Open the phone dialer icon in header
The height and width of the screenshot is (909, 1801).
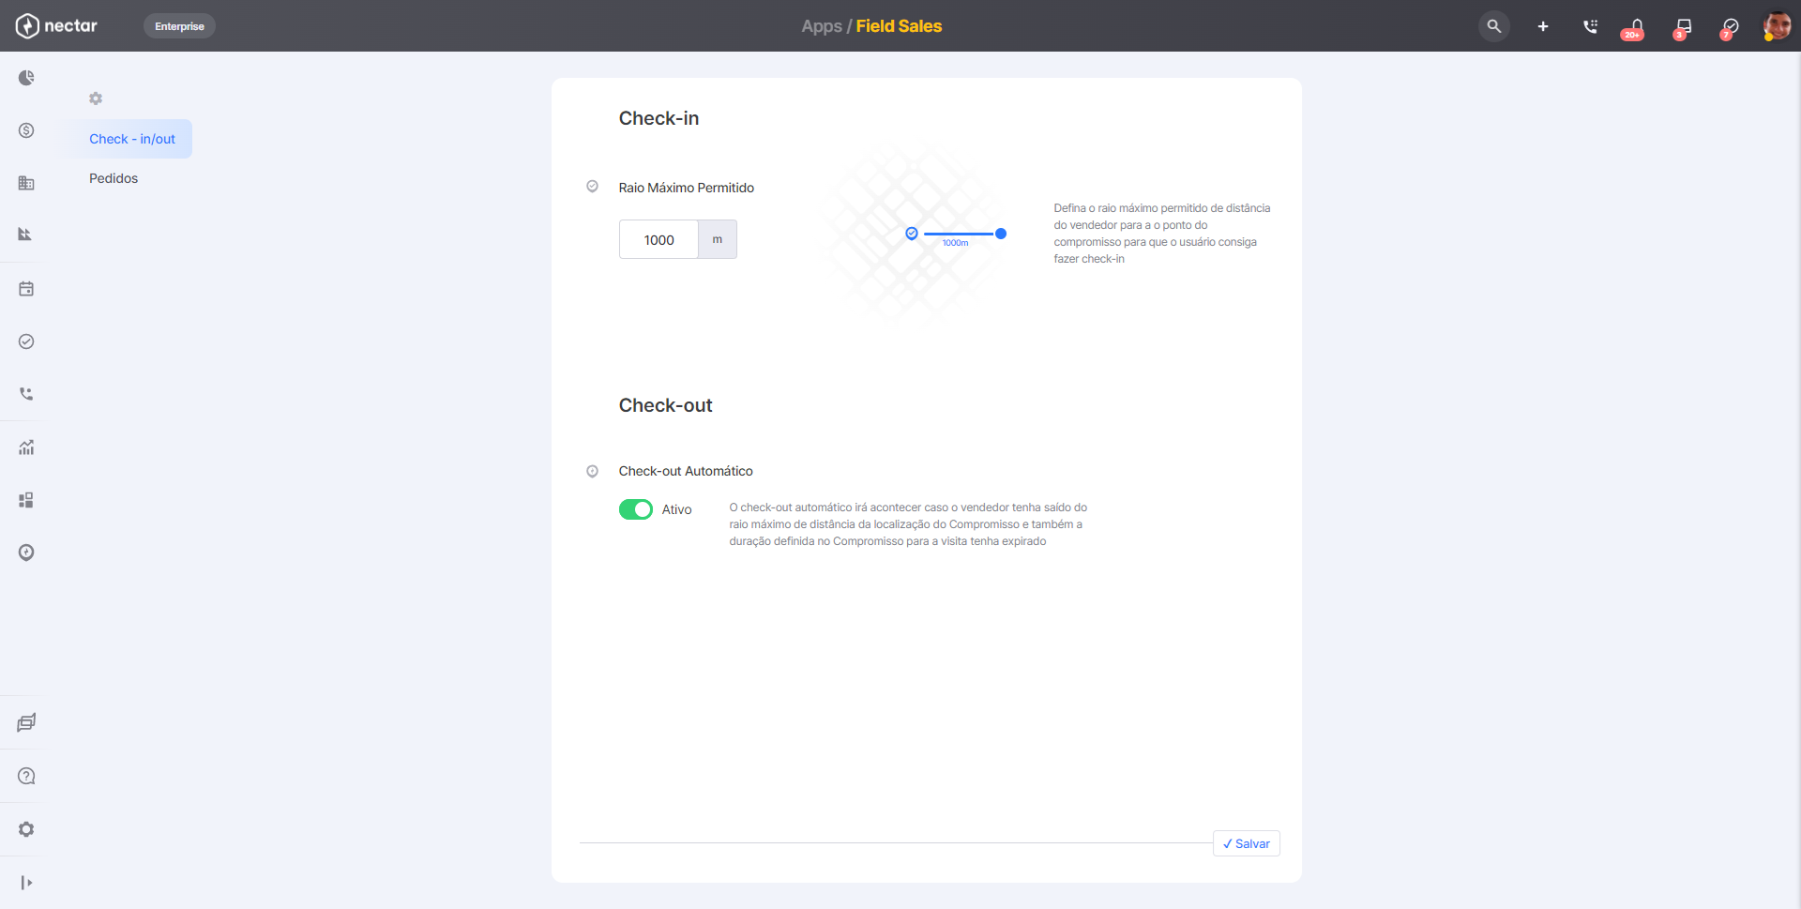click(1590, 26)
